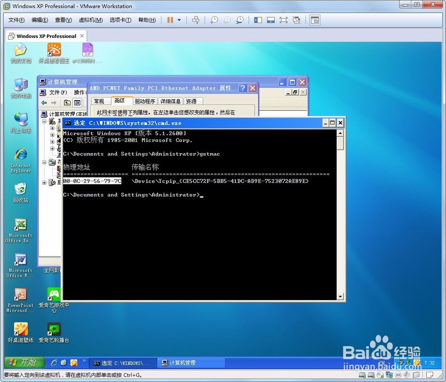
Task: Click the help question mark in adapter properties
Action: pos(243,88)
